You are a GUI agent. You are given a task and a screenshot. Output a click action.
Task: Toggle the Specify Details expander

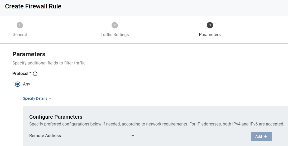coord(37,99)
